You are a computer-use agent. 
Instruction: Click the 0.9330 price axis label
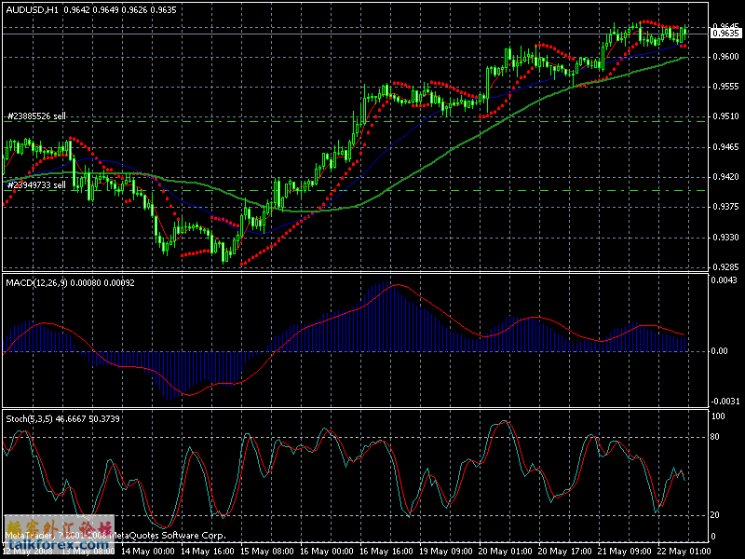(726, 238)
